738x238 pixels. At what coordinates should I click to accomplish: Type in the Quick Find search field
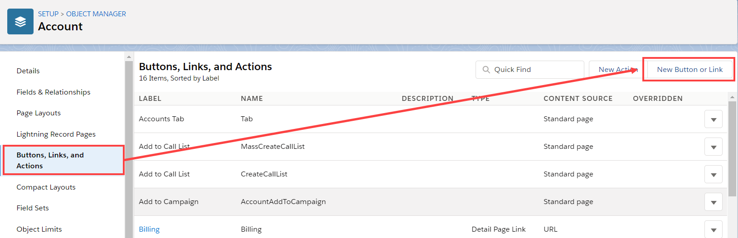[535, 70]
